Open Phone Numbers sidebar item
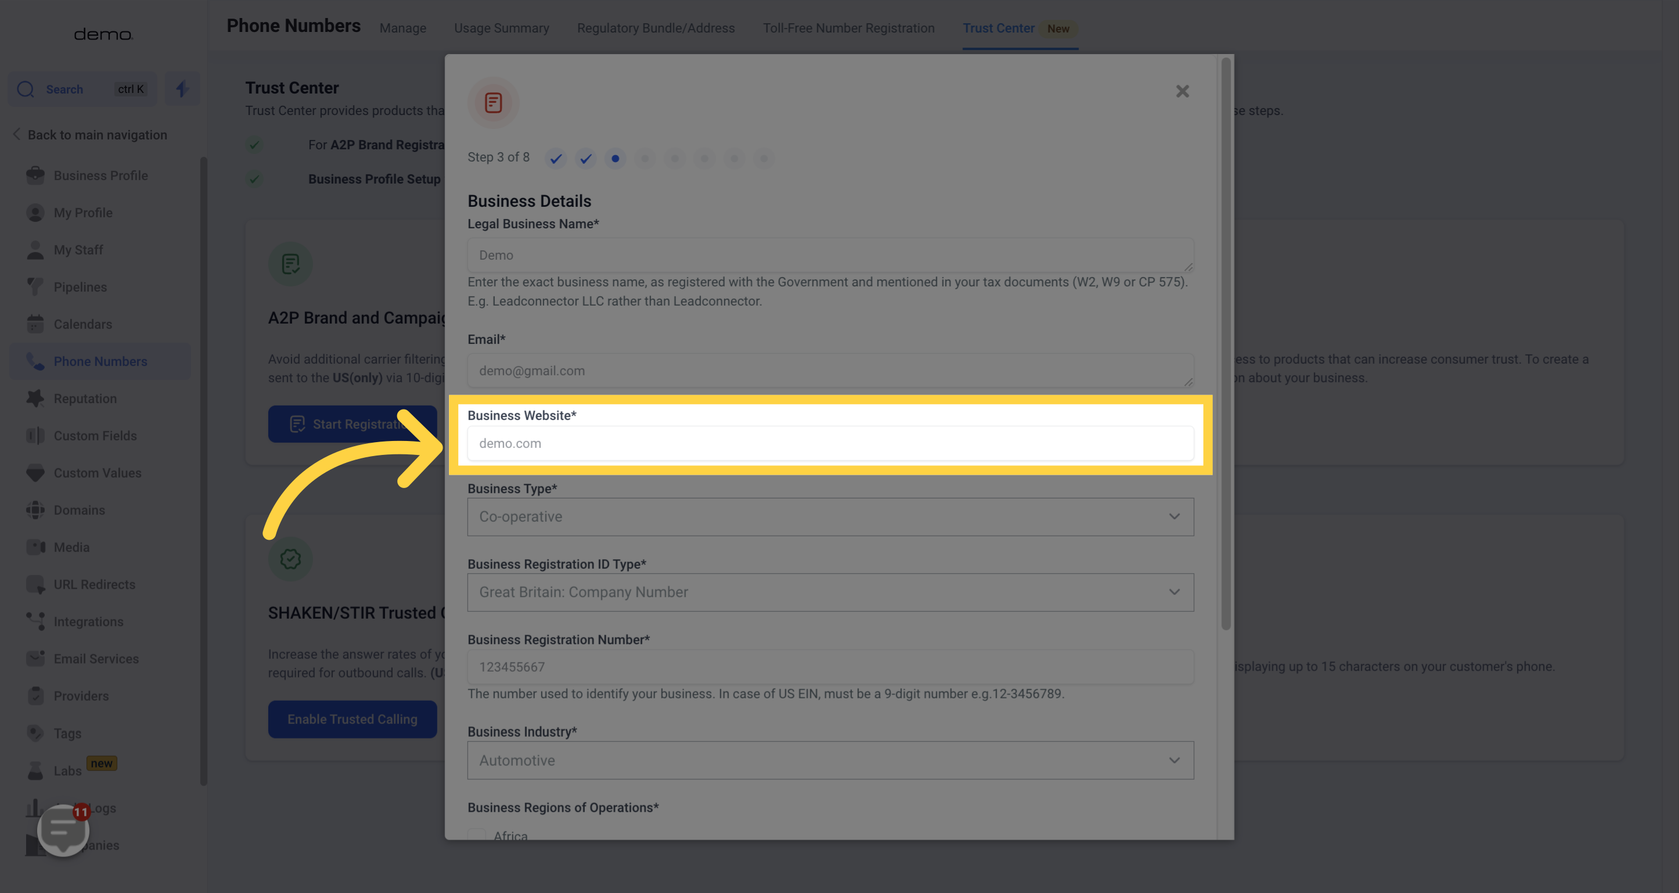The width and height of the screenshot is (1679, 893). point(100,361)
